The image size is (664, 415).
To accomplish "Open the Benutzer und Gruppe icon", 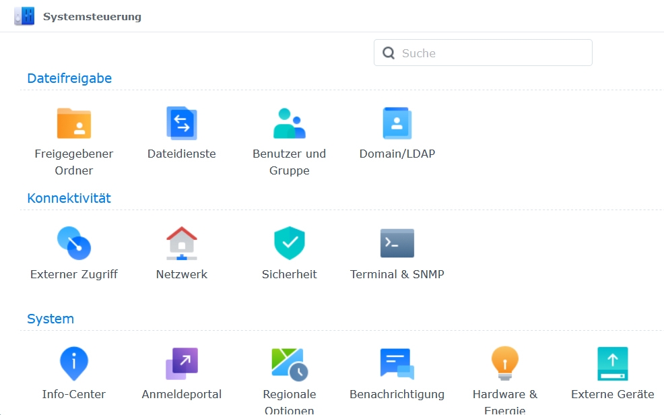I will (289, 123).
